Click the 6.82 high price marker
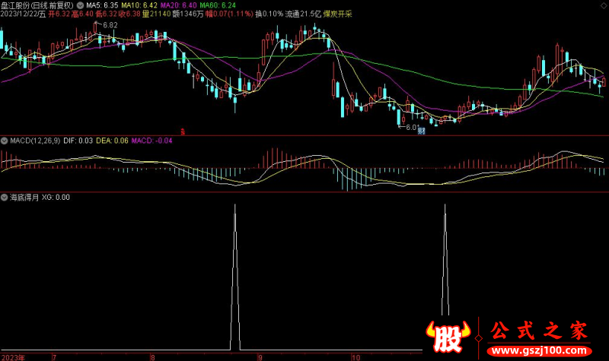 tap(110, 25)
